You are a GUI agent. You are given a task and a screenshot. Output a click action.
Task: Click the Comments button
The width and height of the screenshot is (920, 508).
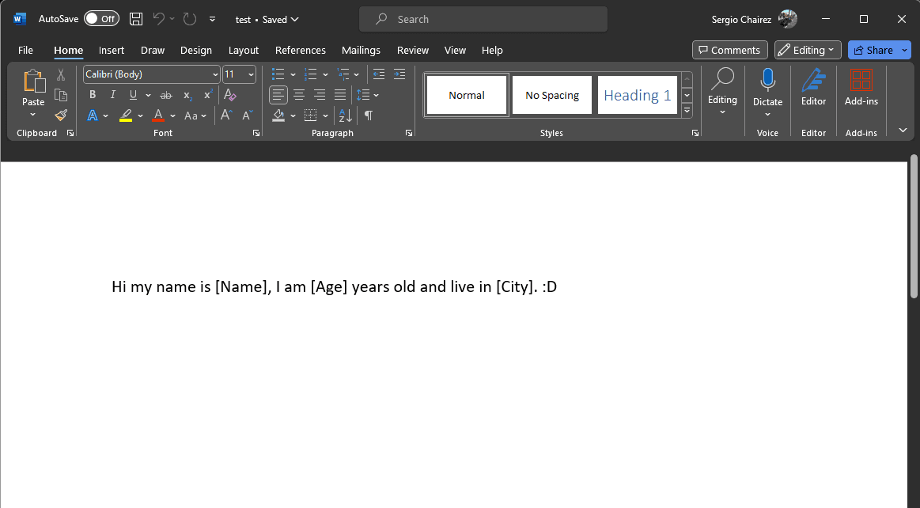pos(729,50)
